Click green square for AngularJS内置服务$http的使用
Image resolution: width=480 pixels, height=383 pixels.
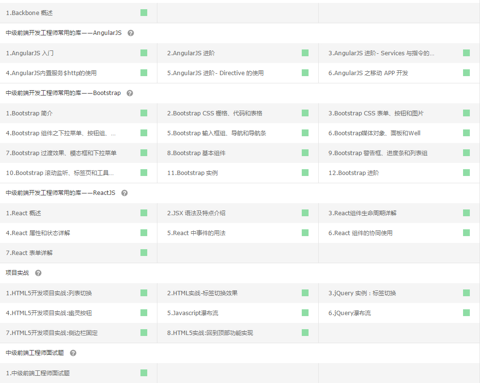144,73
